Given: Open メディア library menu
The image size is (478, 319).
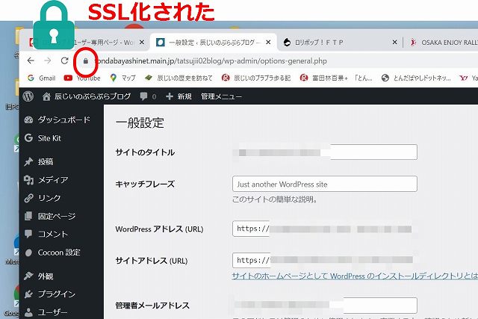Looking at the screenshot, I should pos(53,180).
